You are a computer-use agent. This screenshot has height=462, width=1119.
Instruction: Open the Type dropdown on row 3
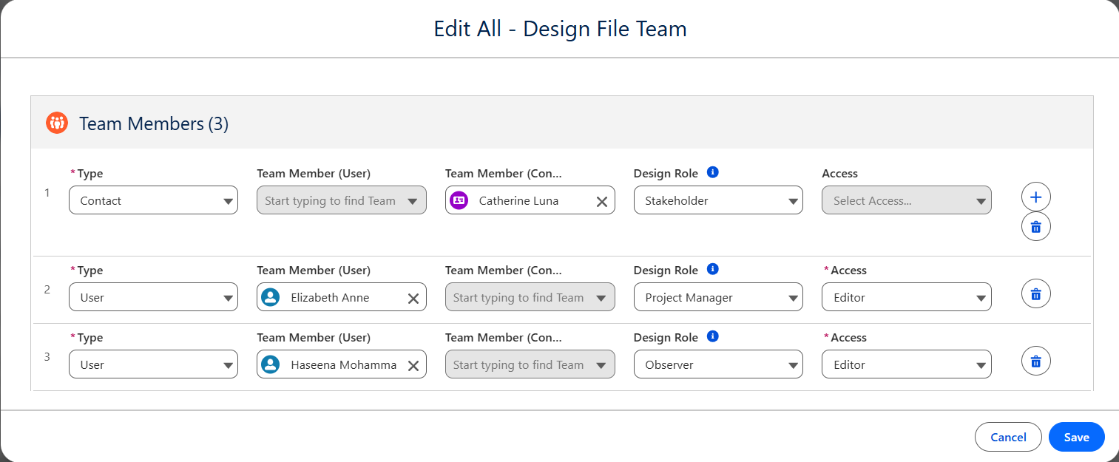153,364
